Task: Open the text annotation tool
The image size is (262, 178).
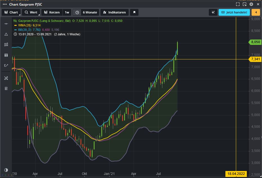Action: coord(6,55)
